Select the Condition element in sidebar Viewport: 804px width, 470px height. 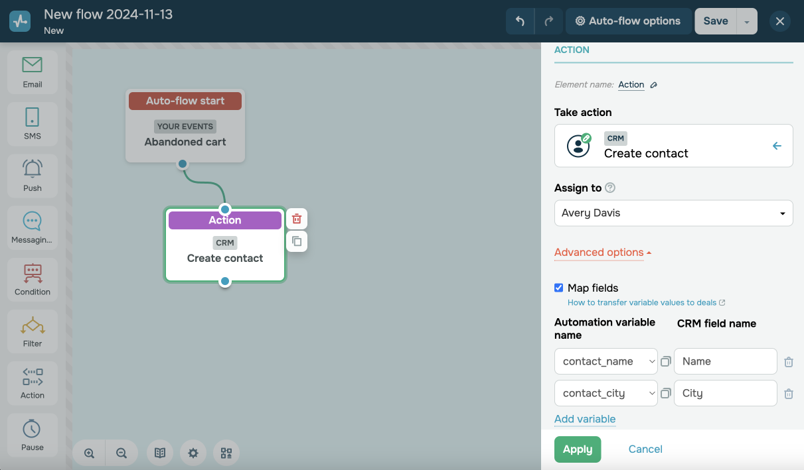[x=33, y=280]
